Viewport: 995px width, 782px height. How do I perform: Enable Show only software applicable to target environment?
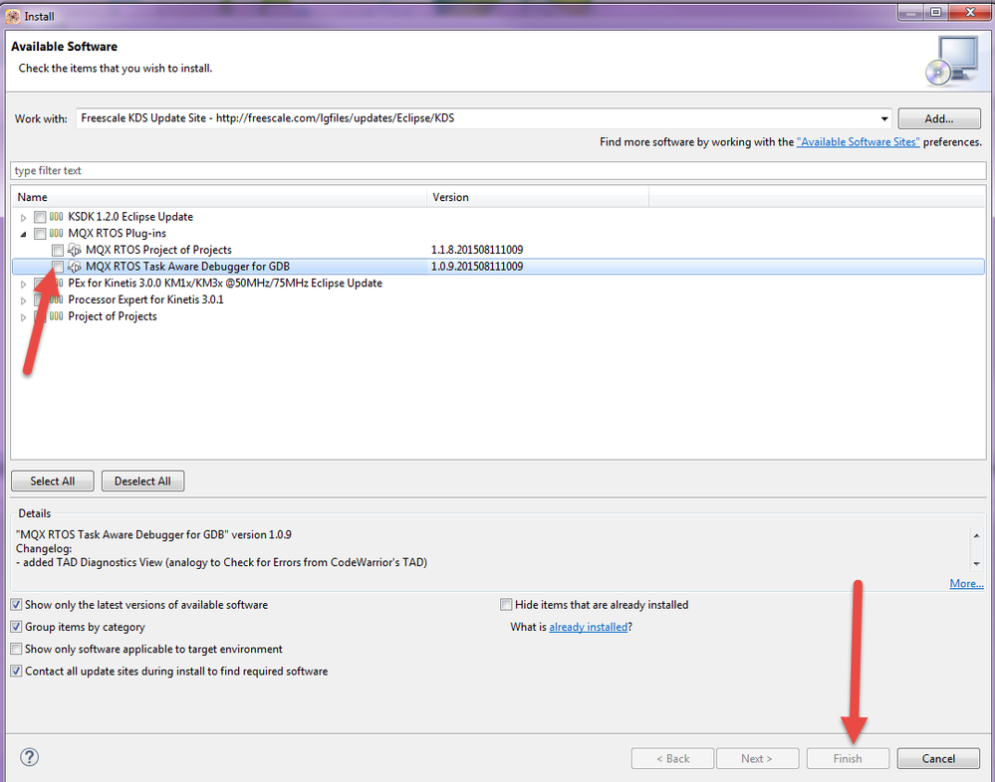coord(17,649)
